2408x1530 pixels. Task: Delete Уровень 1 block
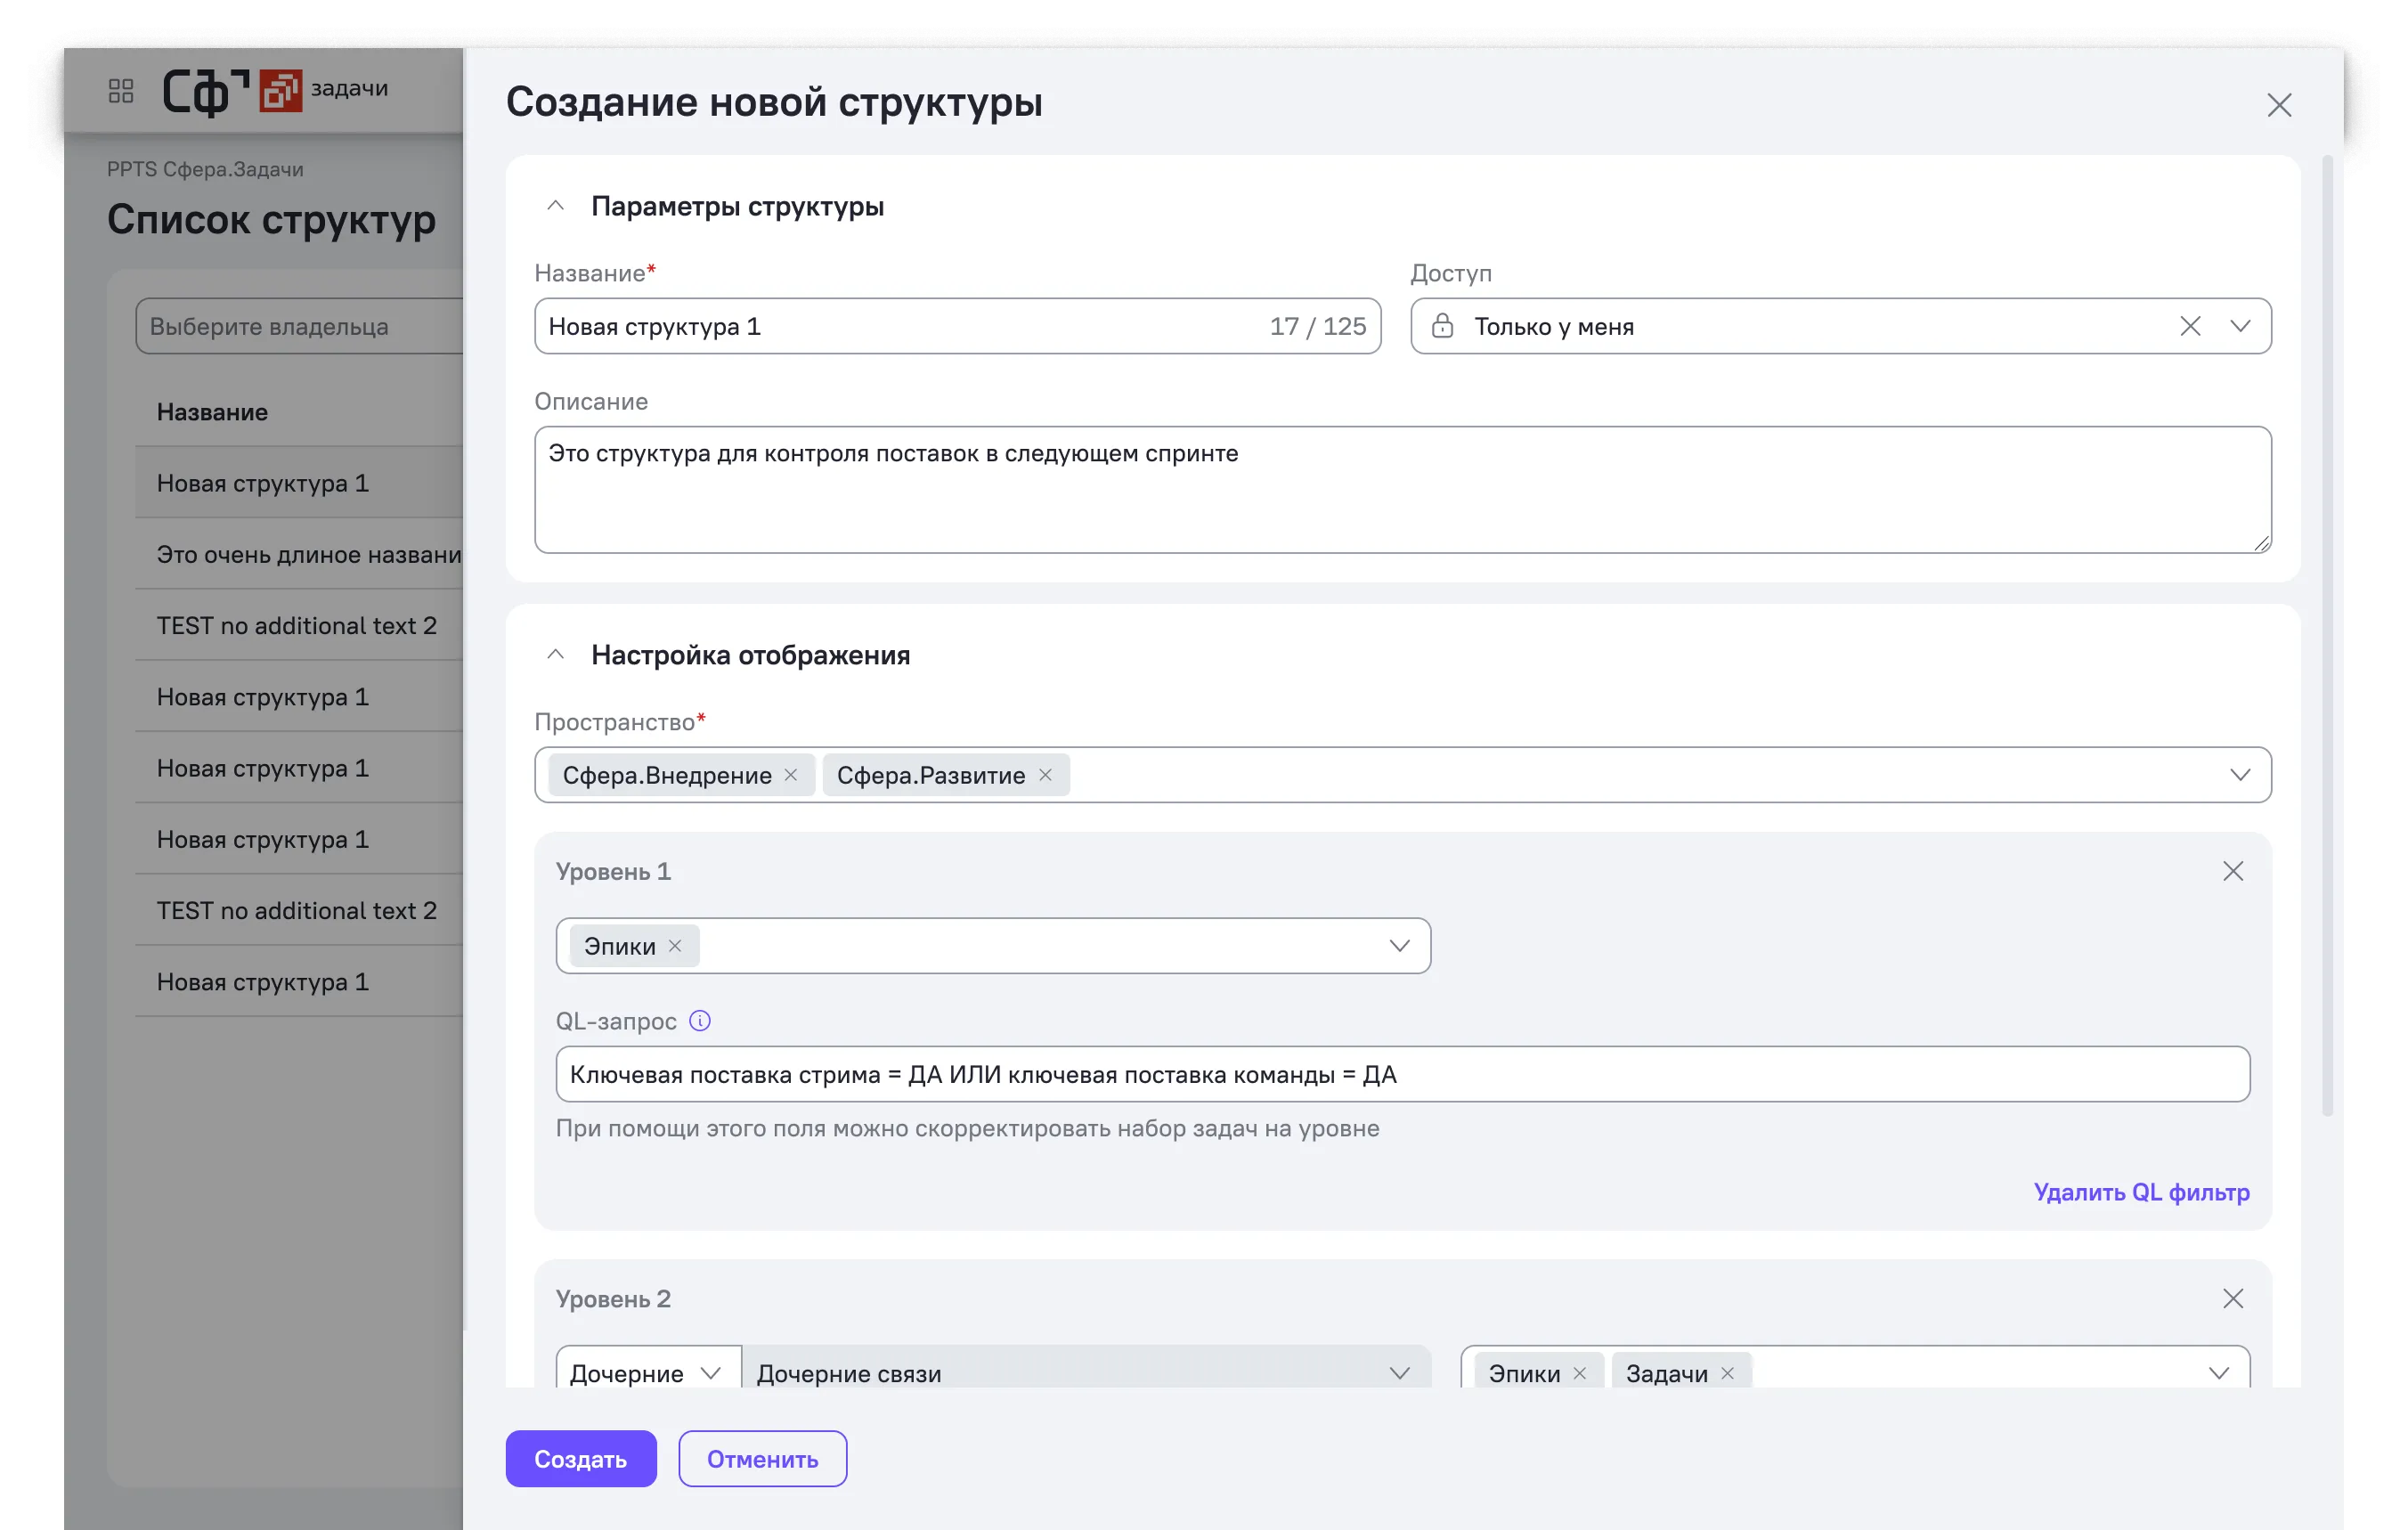point(2233,871)
